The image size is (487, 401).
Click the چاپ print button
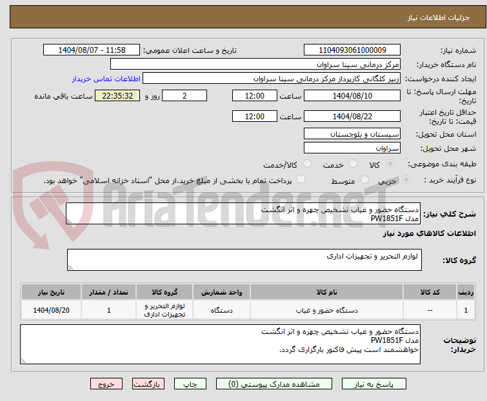190,384
